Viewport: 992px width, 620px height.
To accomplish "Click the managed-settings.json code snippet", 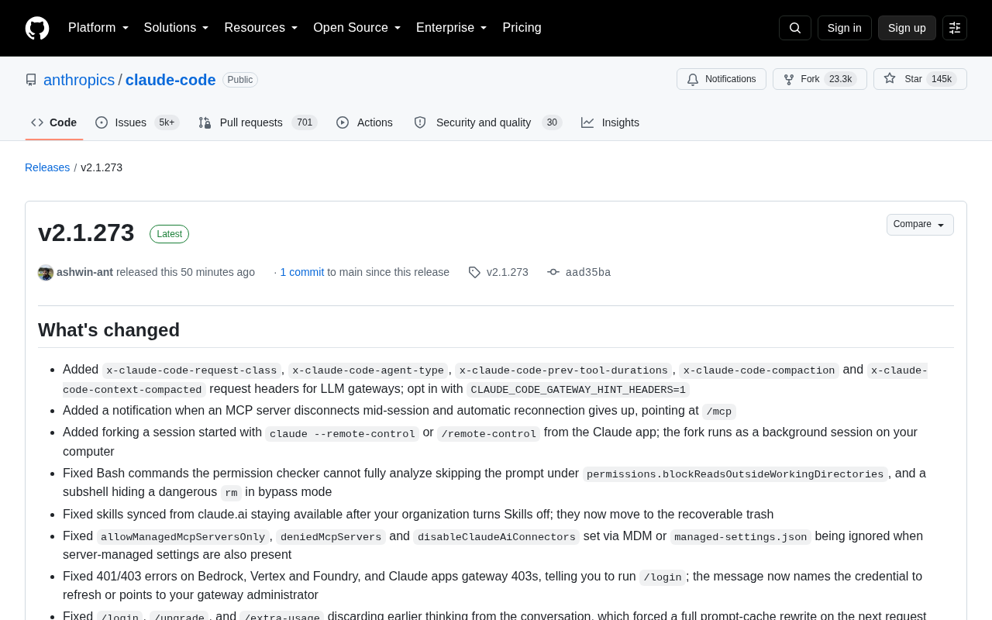I will 741,537.
